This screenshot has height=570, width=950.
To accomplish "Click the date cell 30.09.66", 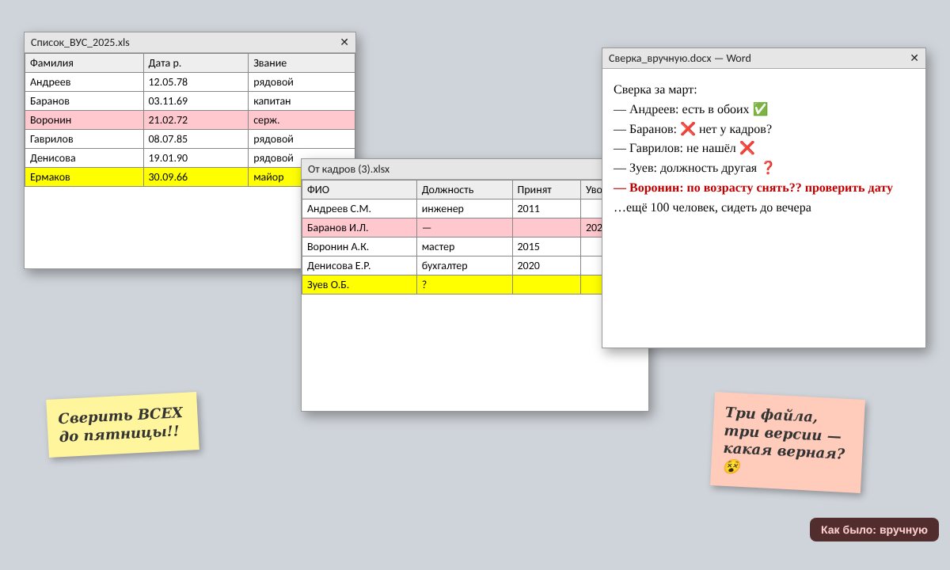I will [x=196, y=177].
